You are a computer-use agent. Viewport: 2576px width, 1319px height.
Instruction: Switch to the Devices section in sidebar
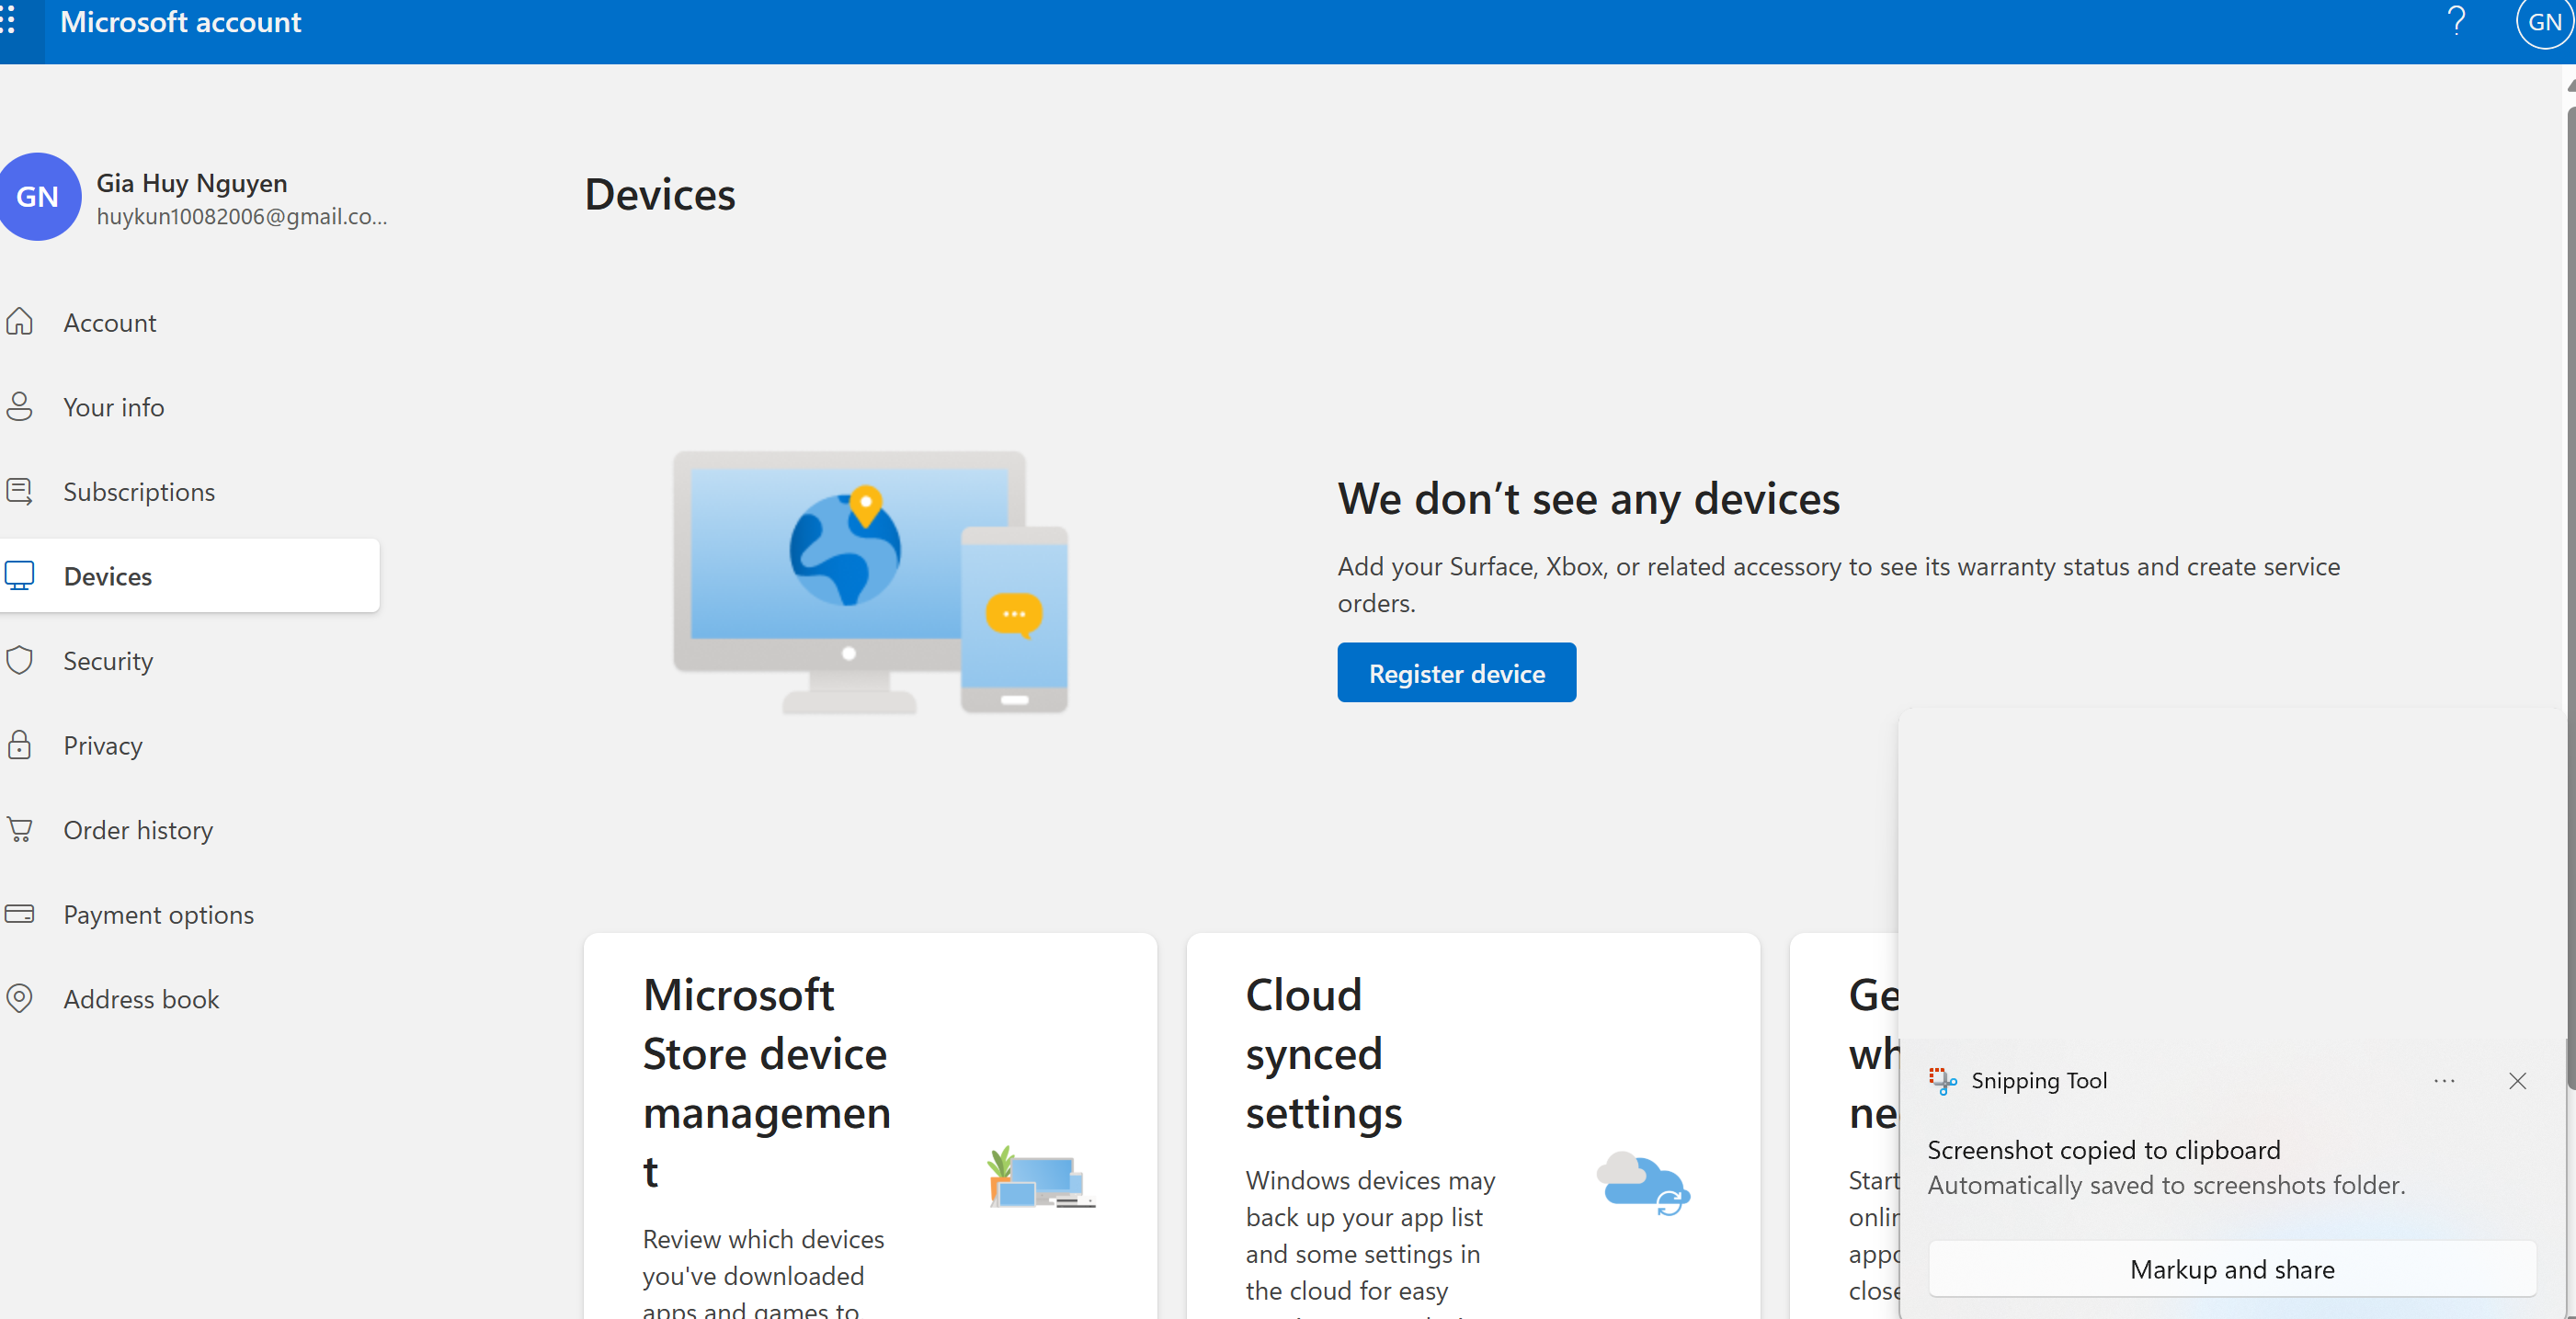(107, 575)
